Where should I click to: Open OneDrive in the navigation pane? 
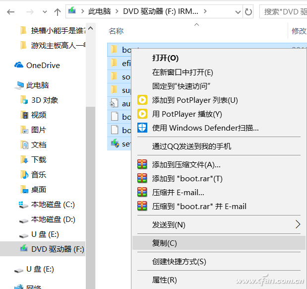pyautogui.click(x=43, y=66)
